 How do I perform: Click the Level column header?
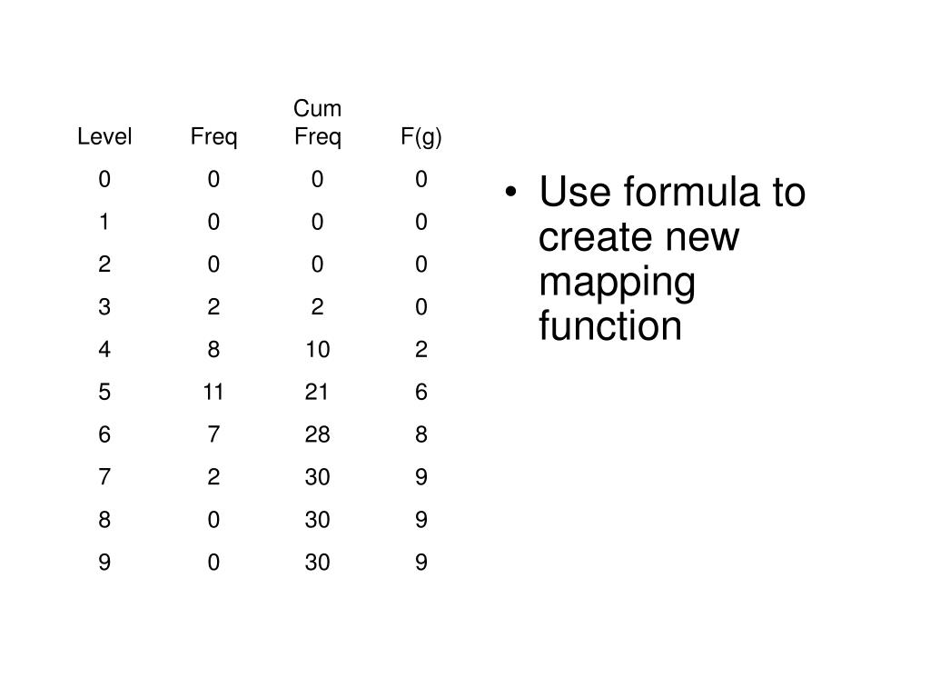point(104,137)
